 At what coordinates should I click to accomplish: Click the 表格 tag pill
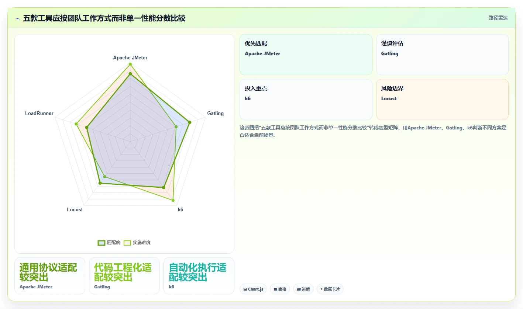[280, 289]
